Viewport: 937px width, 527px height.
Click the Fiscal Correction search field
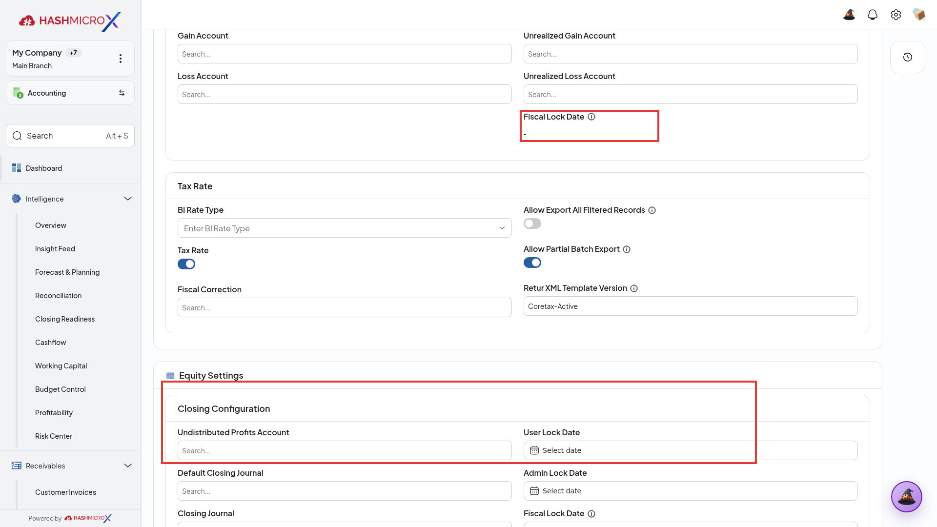[345, 307]
